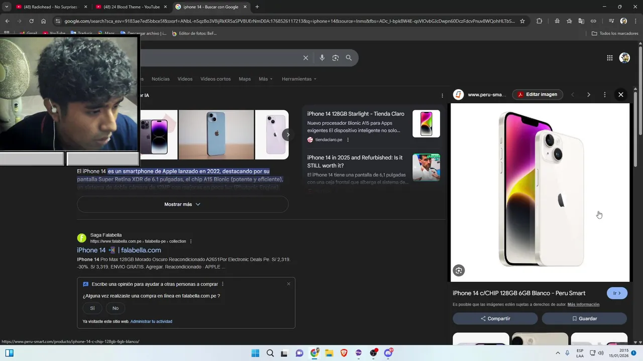The width and height of the screenshot is (643, 361).
Task: Open Brave browser from taskbar
Action: [x=344, y=353]
